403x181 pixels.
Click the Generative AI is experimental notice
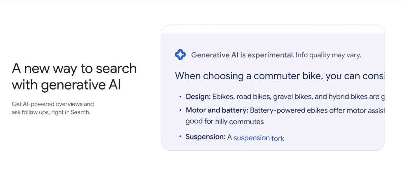[x=242, y=55]
